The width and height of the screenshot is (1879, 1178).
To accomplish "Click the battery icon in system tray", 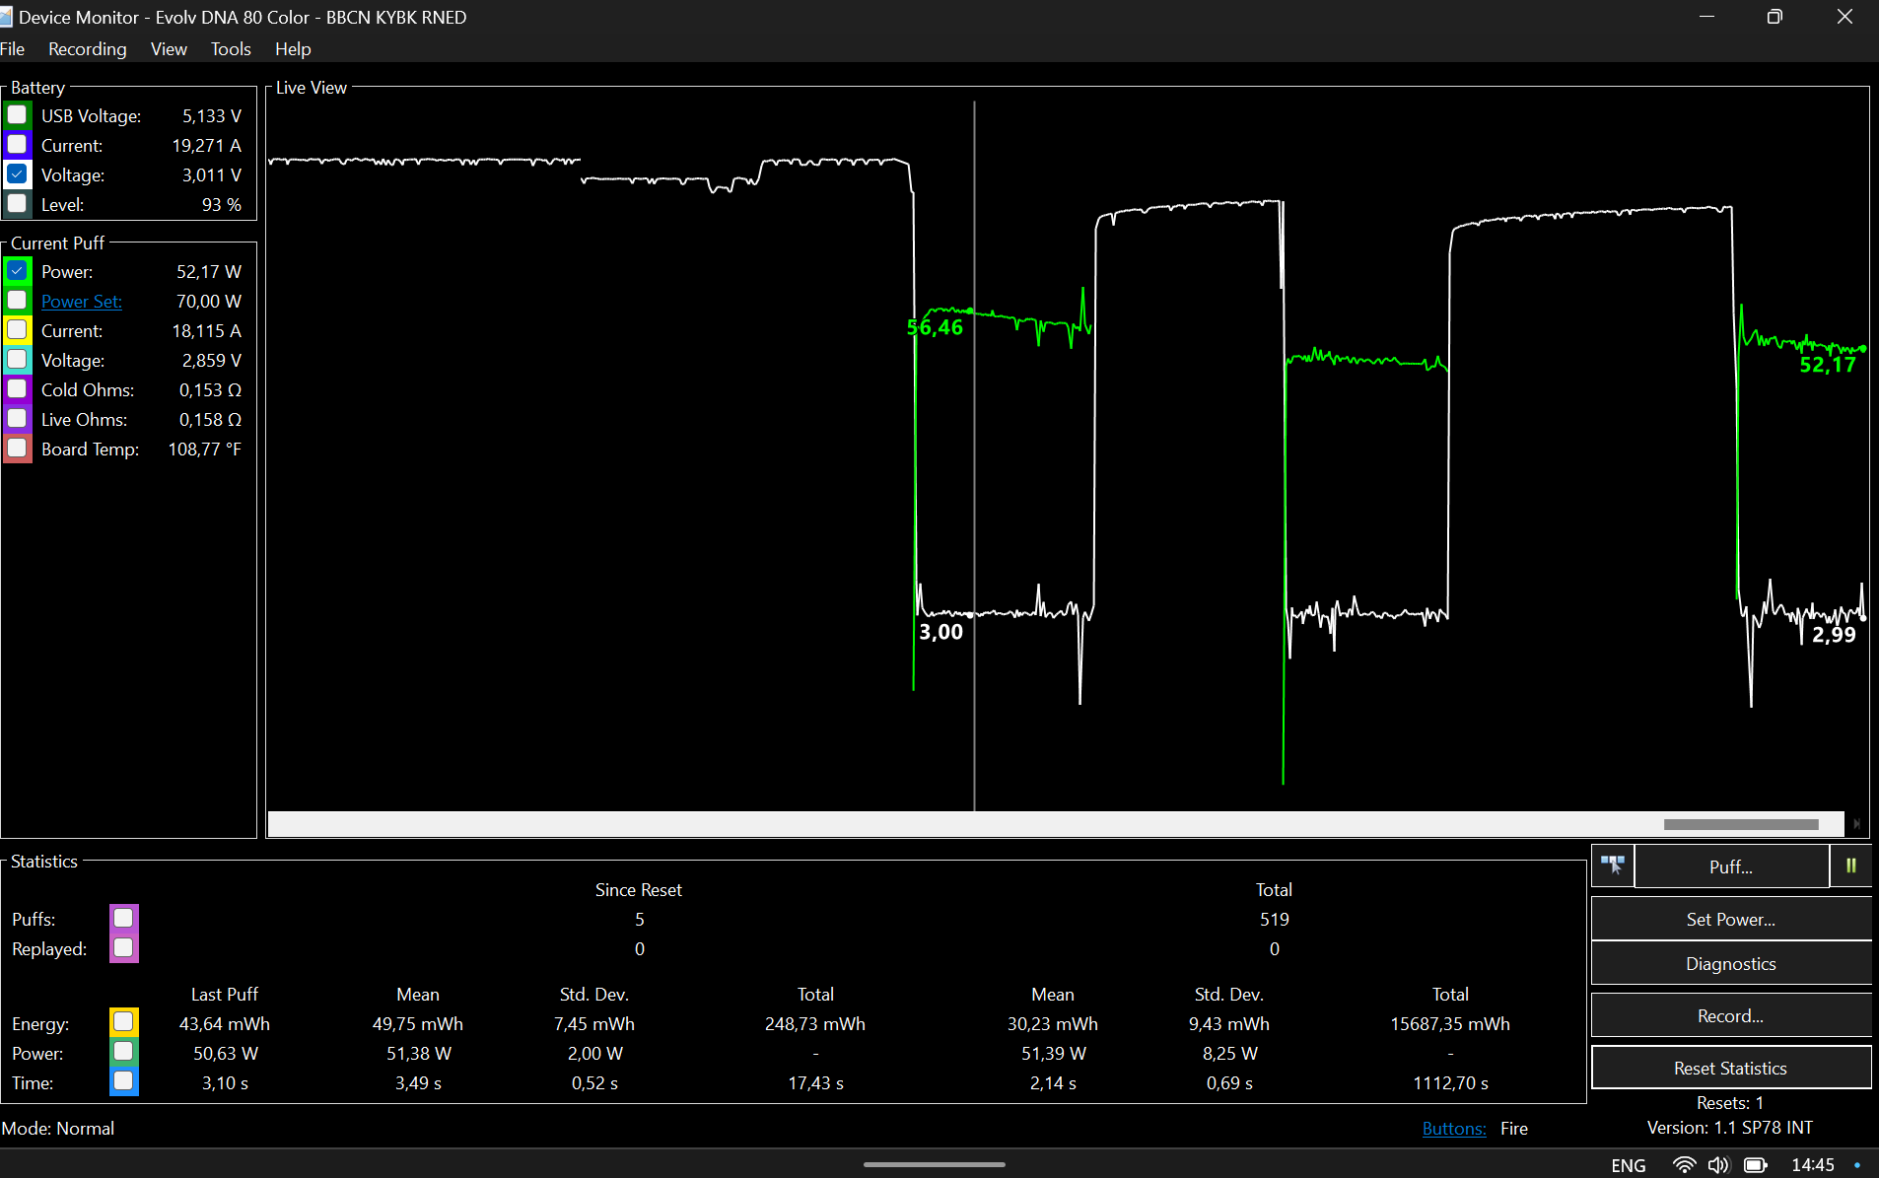I will click(1755, 1165).
